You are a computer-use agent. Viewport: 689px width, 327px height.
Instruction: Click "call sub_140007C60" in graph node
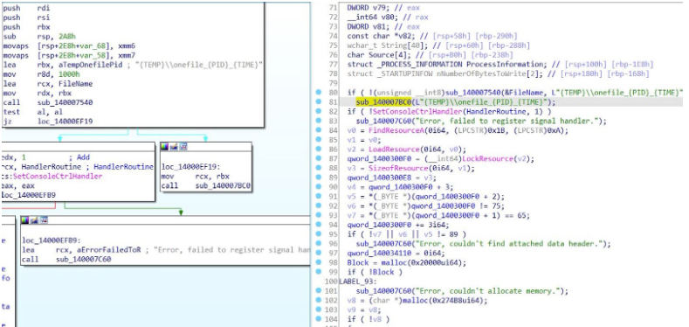tap(66, 260)
